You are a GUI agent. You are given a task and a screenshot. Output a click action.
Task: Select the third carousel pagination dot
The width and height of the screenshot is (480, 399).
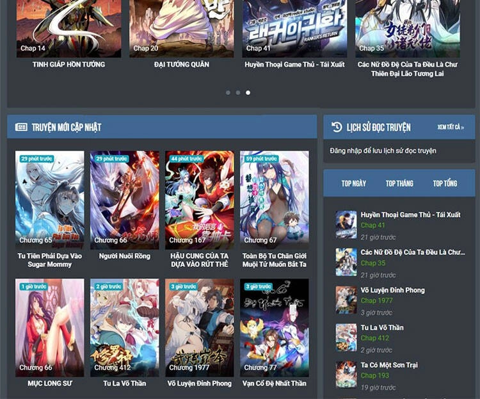pos(248,93)
